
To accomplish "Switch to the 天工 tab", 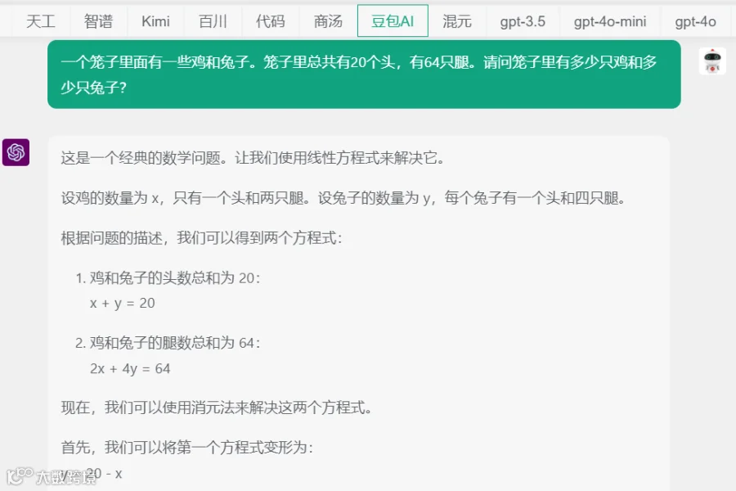I will coord(41,21).
